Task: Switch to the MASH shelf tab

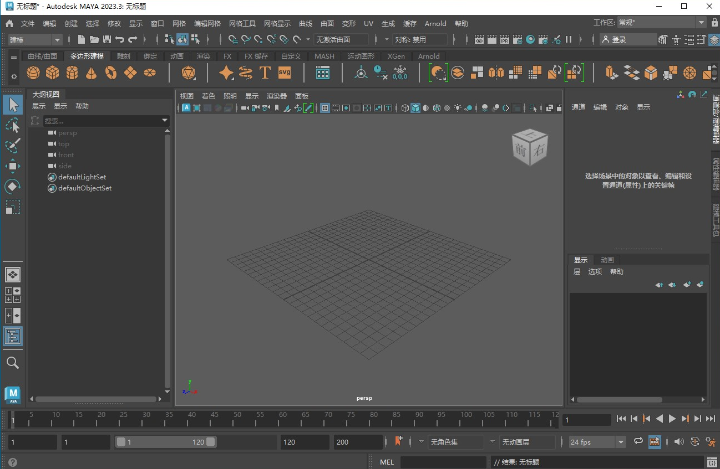Action: point(324,56)
